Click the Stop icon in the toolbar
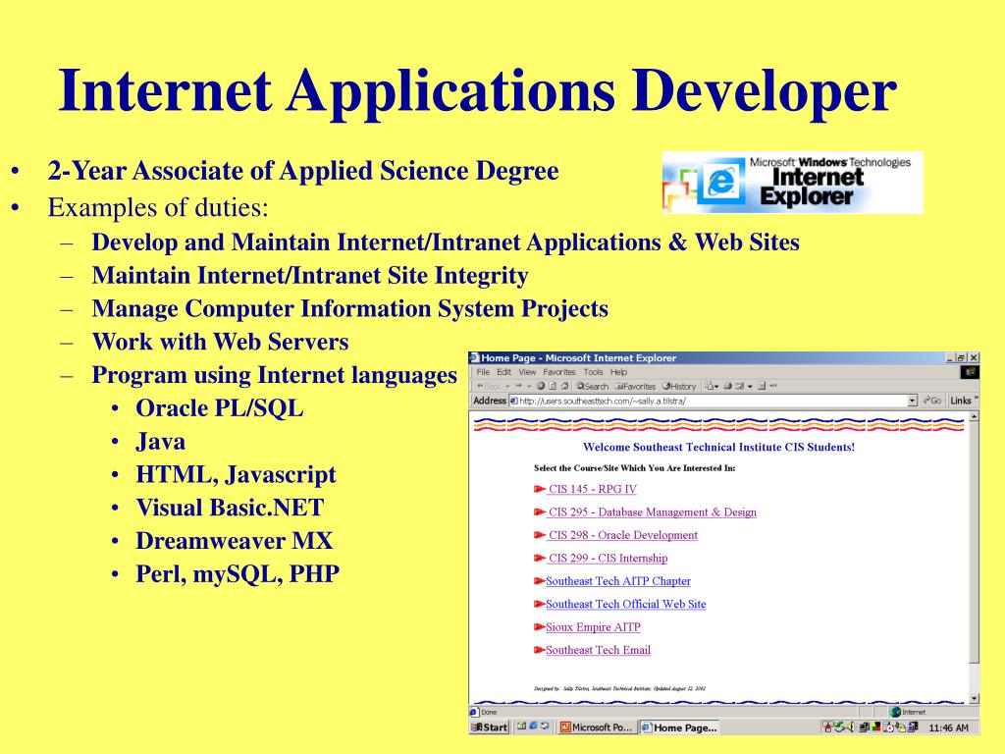The height and width of the screenshot is (754, 1005). [x=541, y=386]
